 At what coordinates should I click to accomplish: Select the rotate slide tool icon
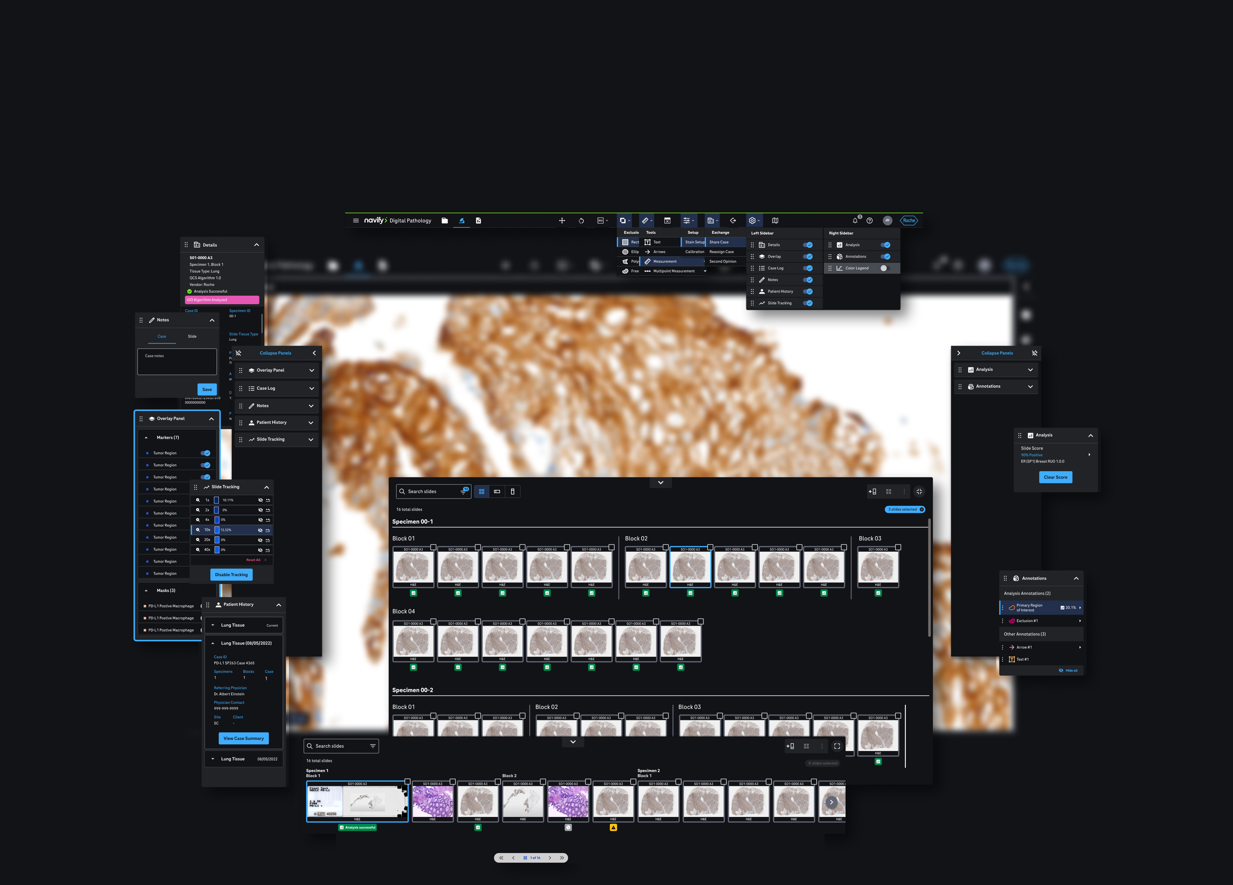pos(581,221)
